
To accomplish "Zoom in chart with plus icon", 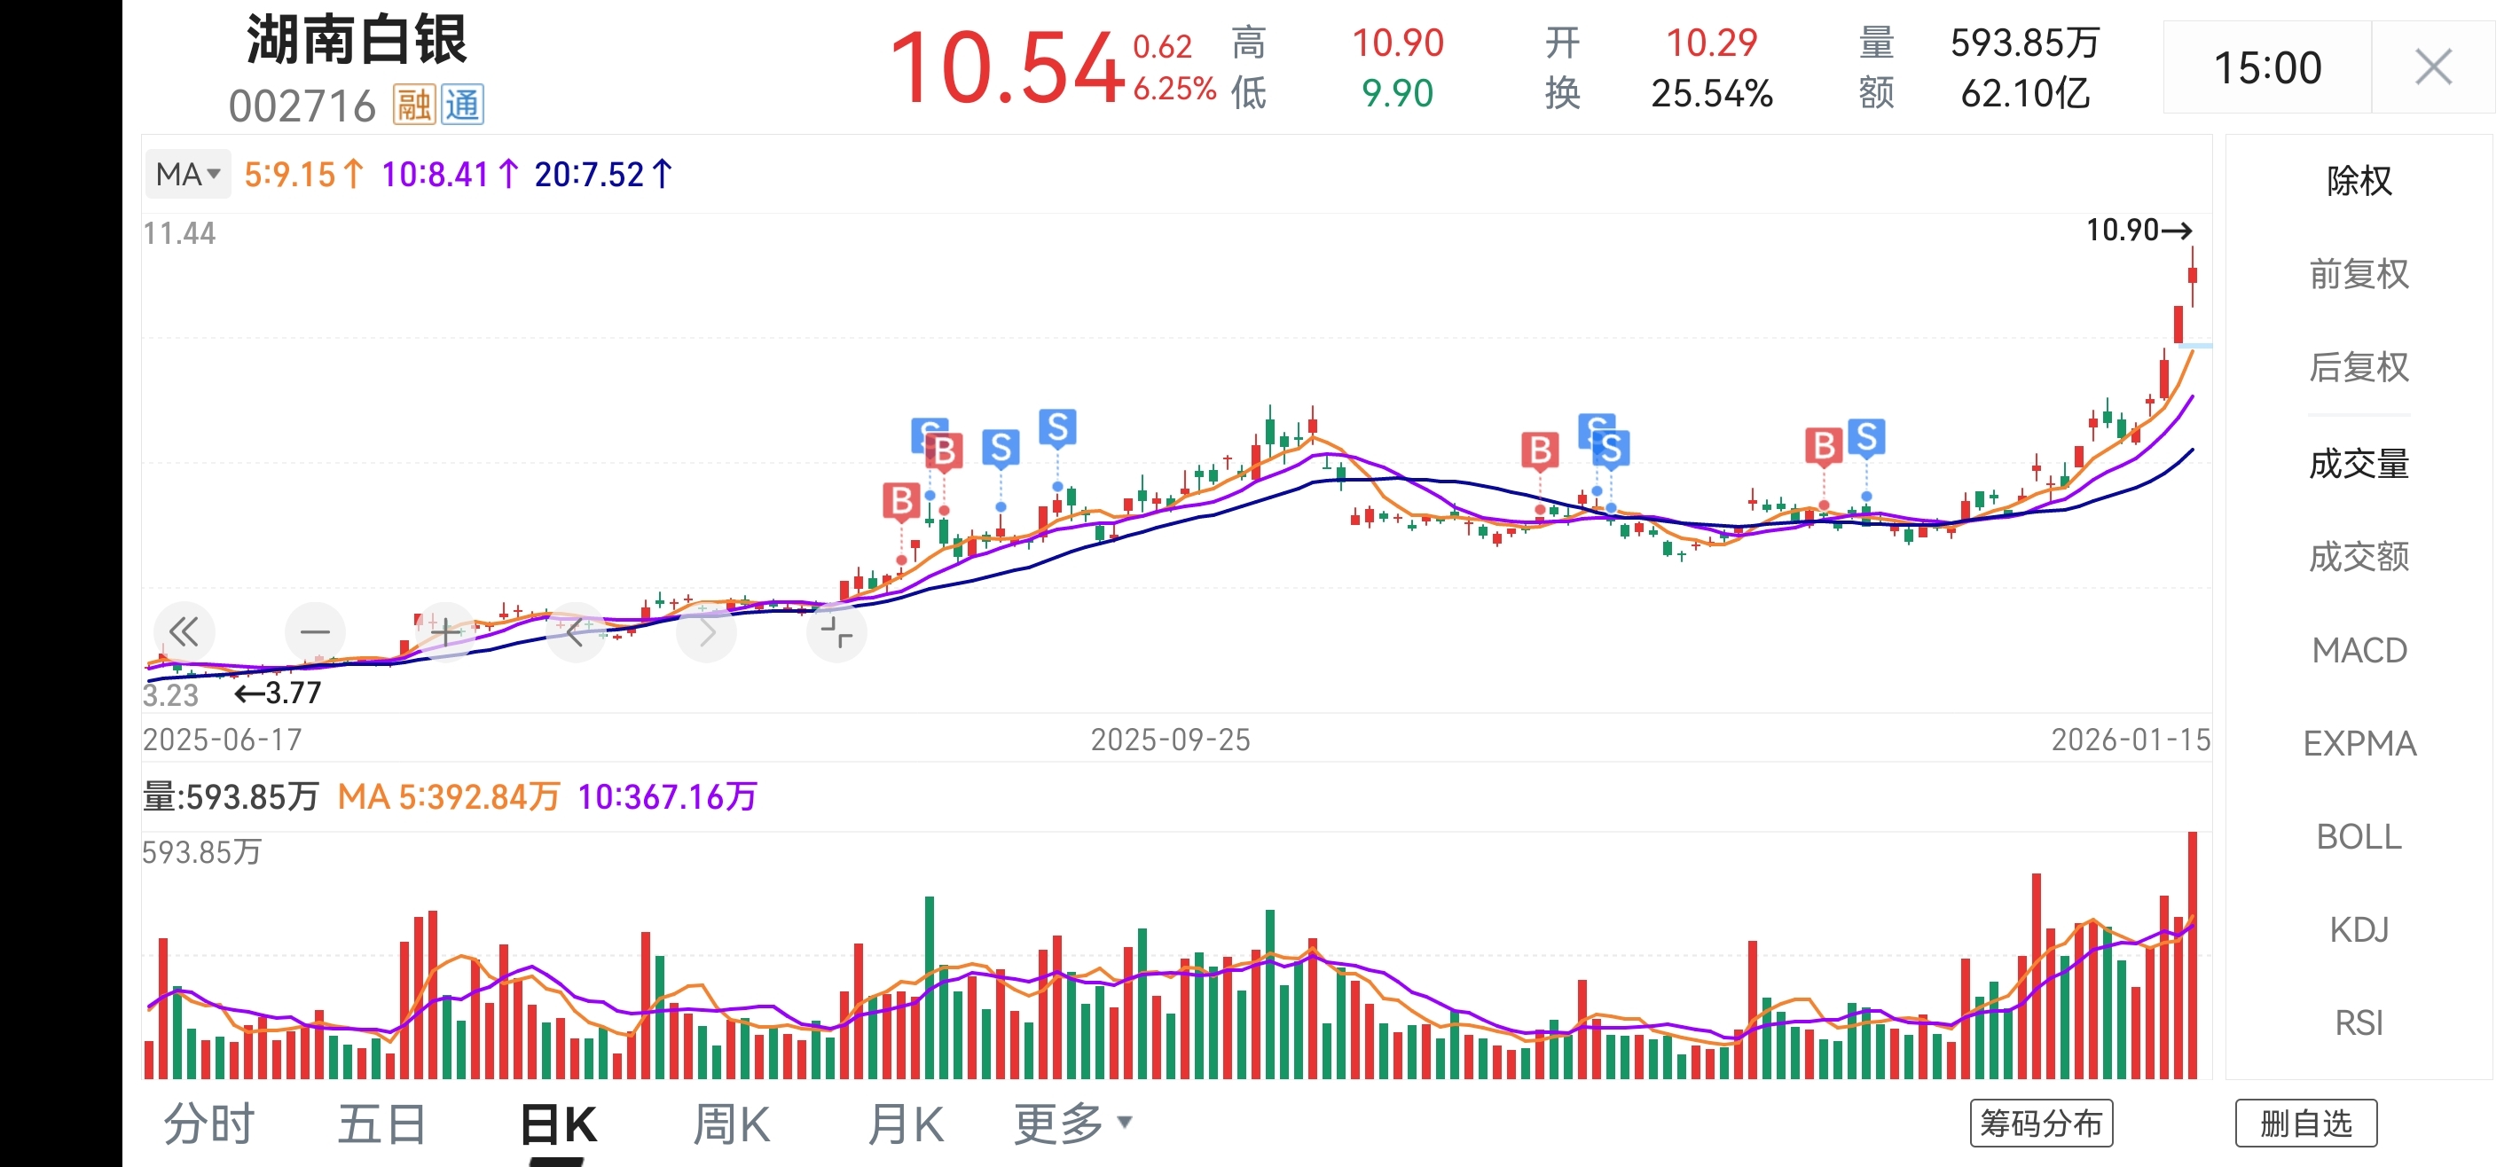I will tap(445, 633).
